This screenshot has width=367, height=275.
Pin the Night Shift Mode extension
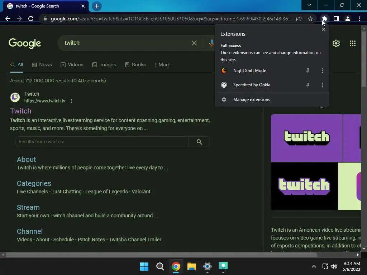coord(308,71)
